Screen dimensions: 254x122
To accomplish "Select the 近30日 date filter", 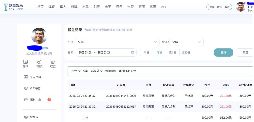I will coord(186,53).
